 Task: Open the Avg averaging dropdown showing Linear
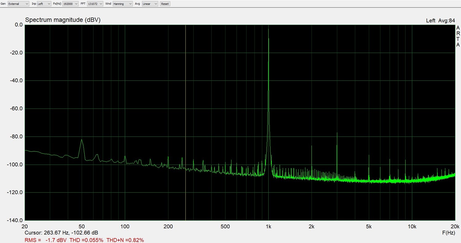pyautogui.click(x=150, y=4)
